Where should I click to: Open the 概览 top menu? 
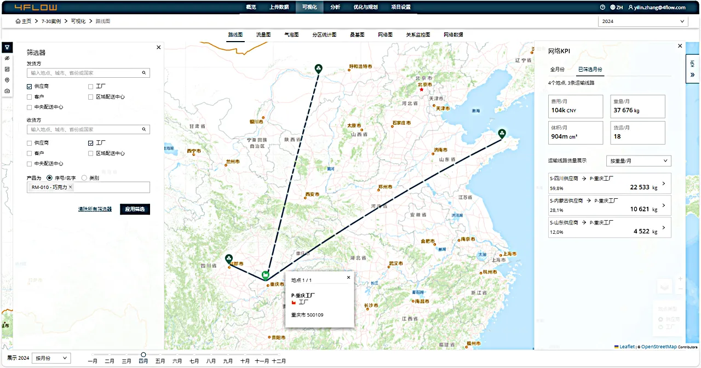pos(251,7)
